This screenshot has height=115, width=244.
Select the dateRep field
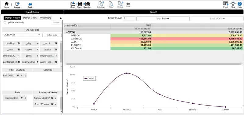point(12,43)
